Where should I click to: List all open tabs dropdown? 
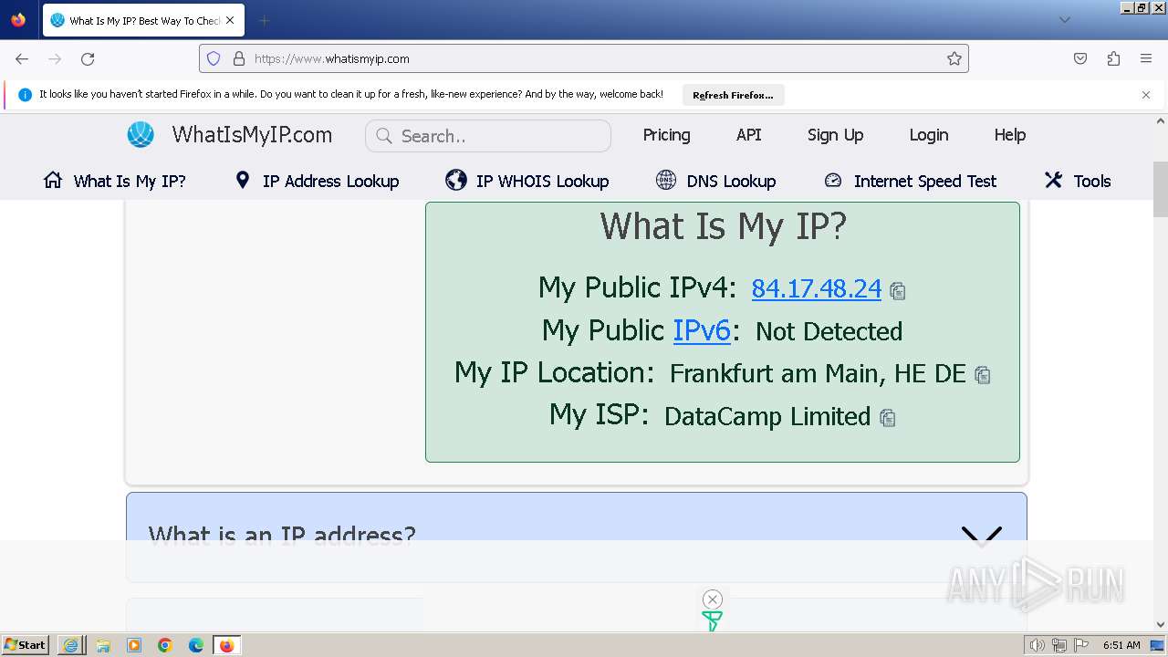pos(1064,20)
